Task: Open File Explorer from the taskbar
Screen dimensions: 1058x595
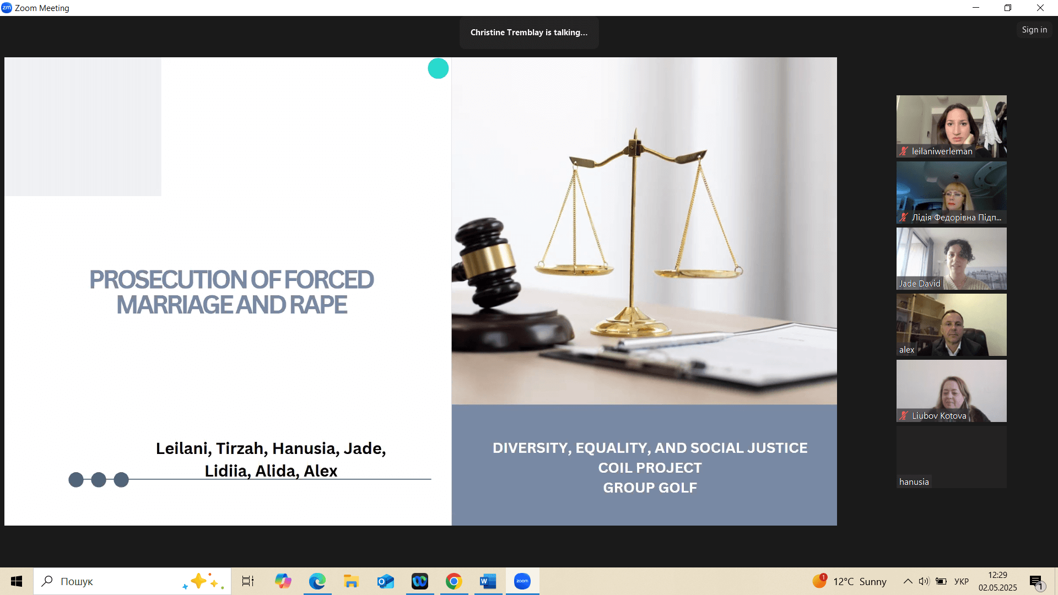Action: [352, 581]
